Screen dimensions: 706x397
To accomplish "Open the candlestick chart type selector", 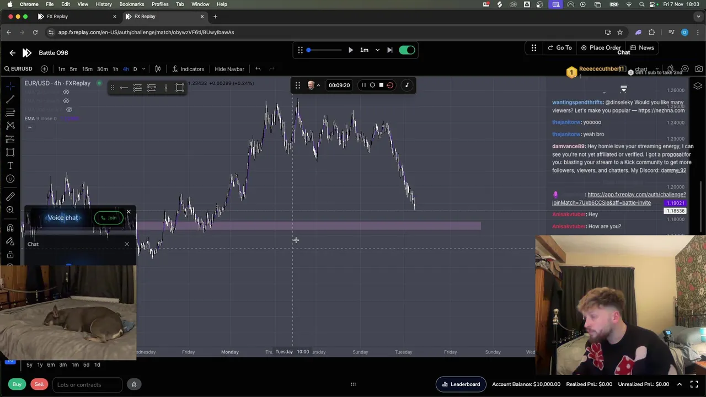I will [158, 69].
